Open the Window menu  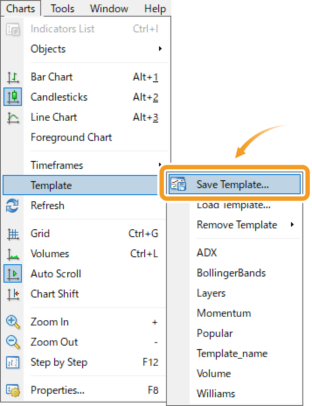point(109,9)
